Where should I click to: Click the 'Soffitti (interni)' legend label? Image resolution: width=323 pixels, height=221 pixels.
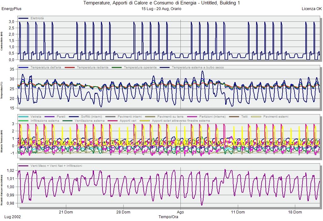pos(91,117)
